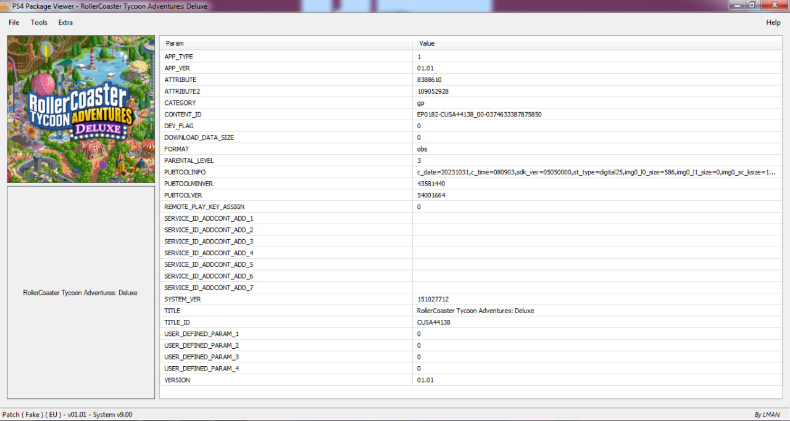
Task: Click the Param column header
Action: tap(286, 43)
